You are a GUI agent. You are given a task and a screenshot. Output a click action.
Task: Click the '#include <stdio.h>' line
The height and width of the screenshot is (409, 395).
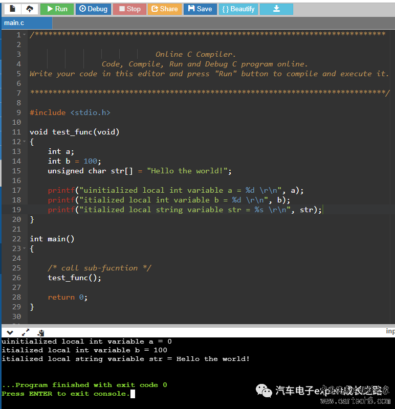coord(70,112)
